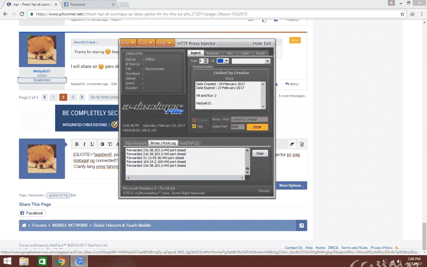The height and width of the screenshot is (267, 427).
Task: Open the Inject Respons log tab
Action: point(136,143)
